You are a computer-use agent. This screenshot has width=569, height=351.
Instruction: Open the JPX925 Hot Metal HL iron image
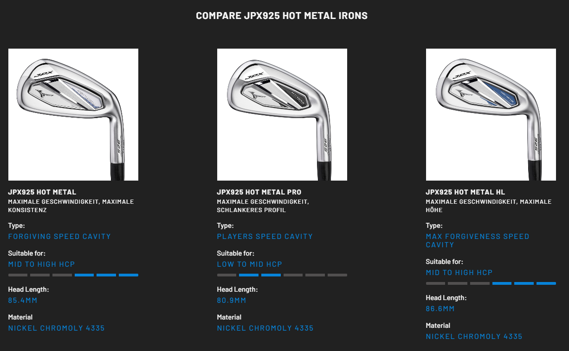[491, 114]
